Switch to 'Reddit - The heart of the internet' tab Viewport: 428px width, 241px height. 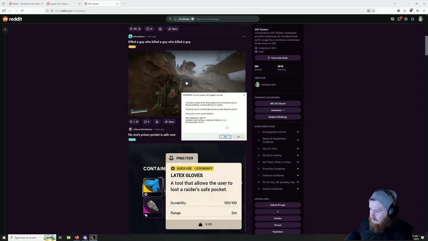click(x=26, y=4)
